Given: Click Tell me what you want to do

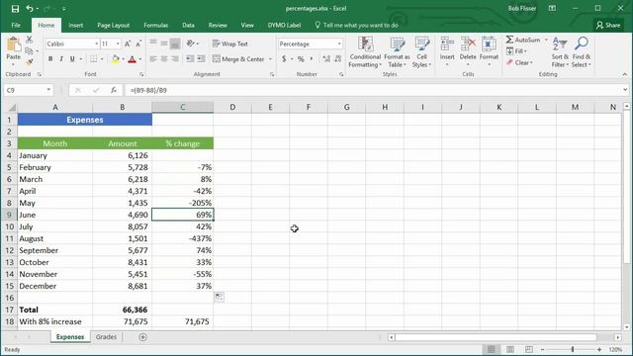Looking at the screenshot, I should tap(356, 25).
